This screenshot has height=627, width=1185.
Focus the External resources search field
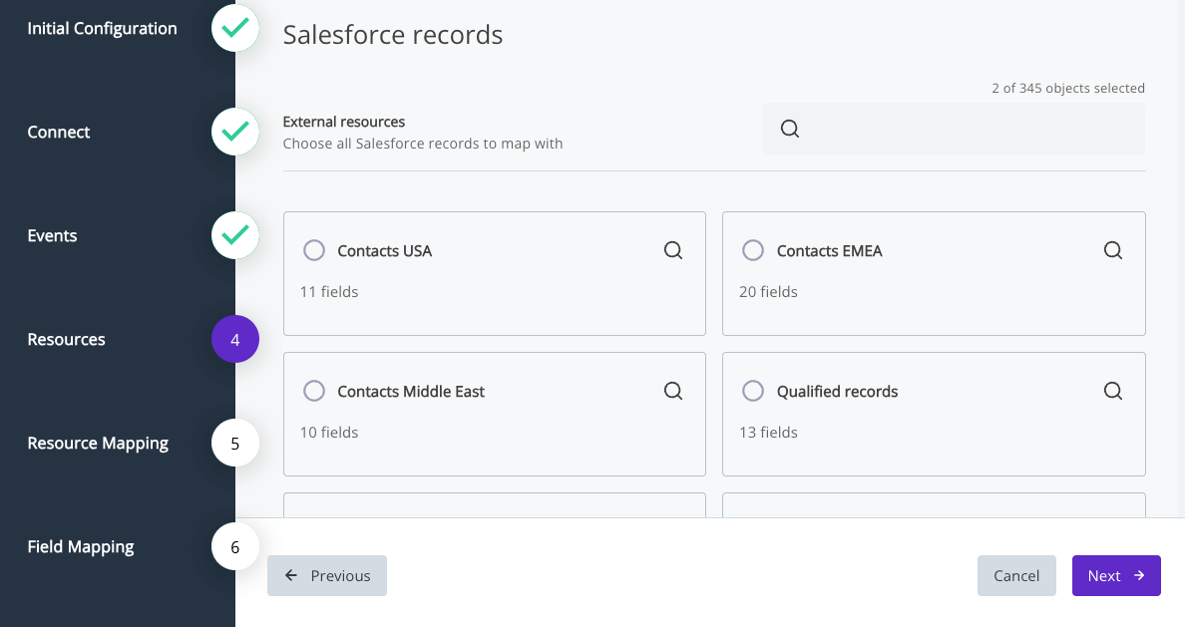pos(954,129)
